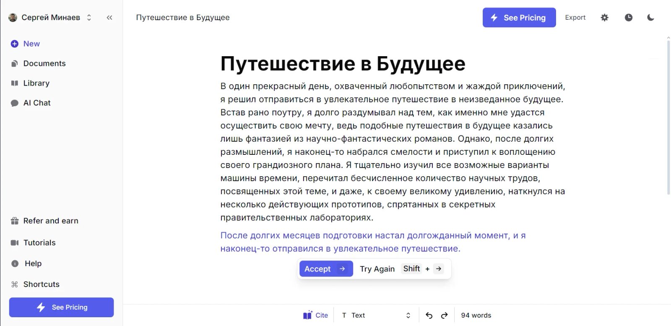This screenshot has width=671, height=326.
Task: Click See Pricing button in the sidebar
Action: pos(61,307)
